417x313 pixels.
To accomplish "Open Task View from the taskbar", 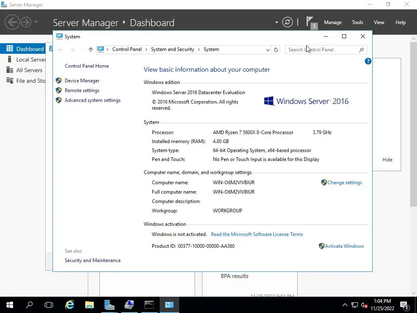I will [x=49, y=305].
